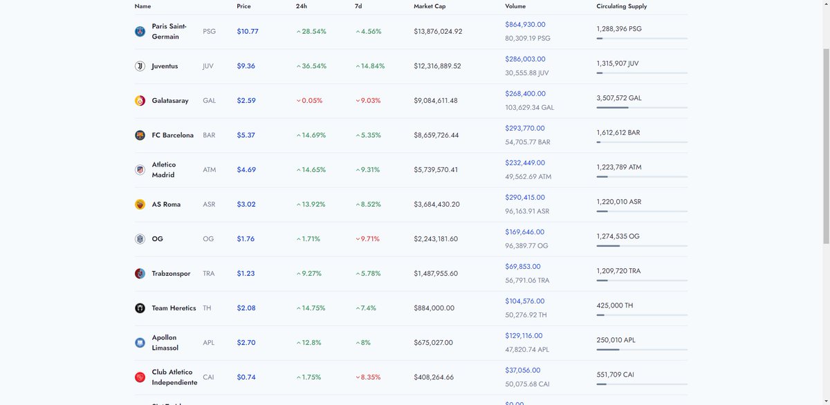
Task: Click the page vertical scrollbar thumb
Action: point(826,146)
